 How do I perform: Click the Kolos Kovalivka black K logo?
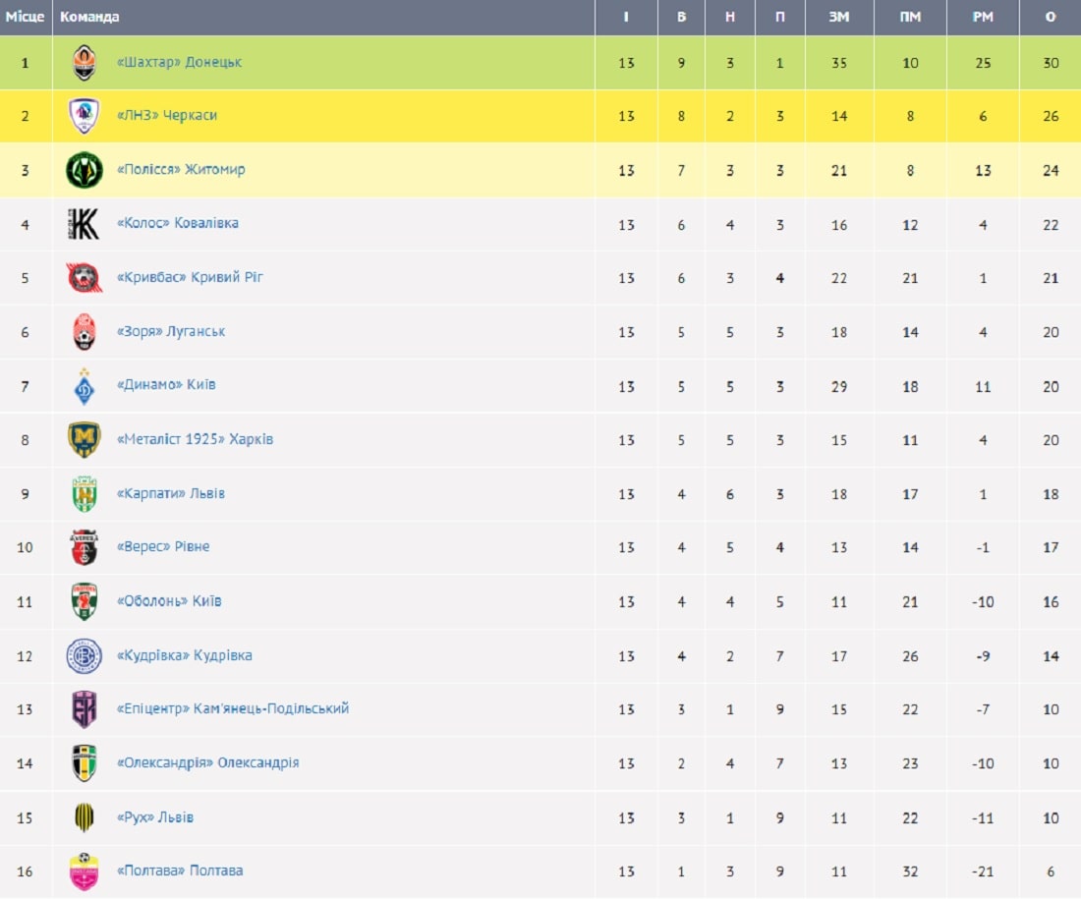click(85, 224)
